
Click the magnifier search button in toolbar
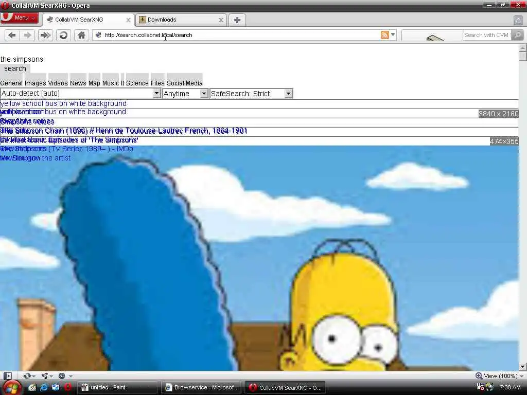(518, 35)
